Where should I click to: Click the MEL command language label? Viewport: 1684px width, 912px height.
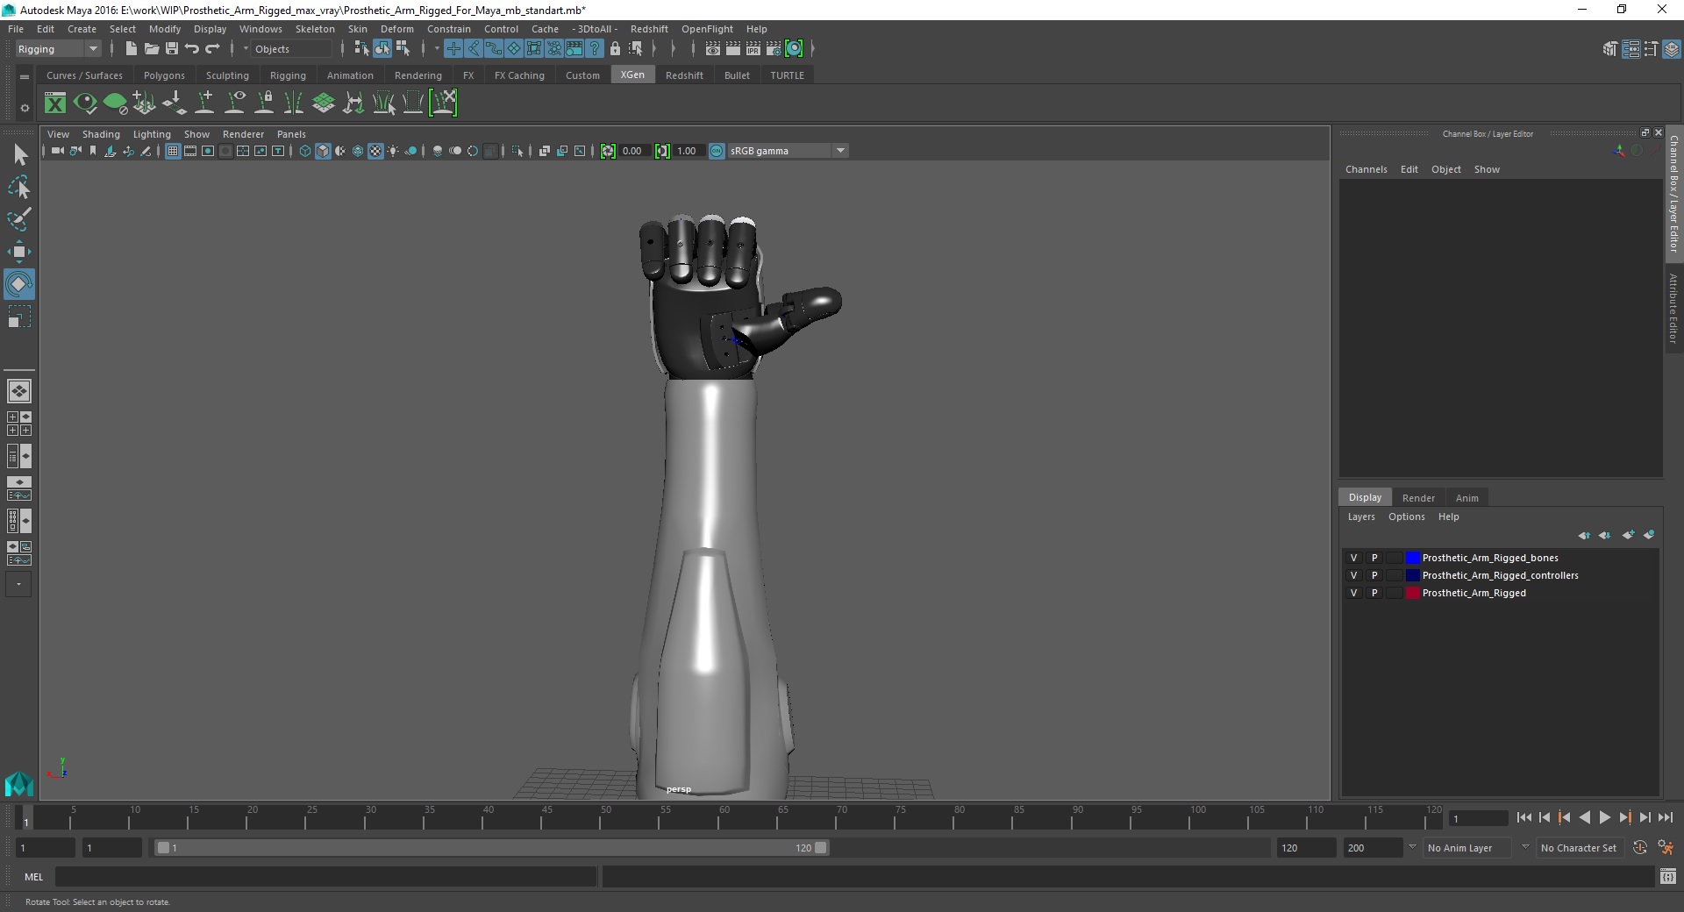[33, 877]
